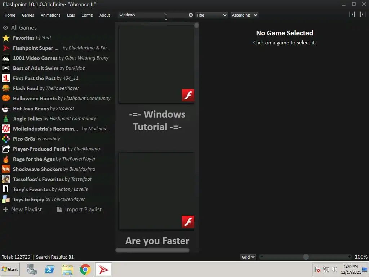Create a New Playlist
This screenshot has height=277, width=369.
coord(22,210)
